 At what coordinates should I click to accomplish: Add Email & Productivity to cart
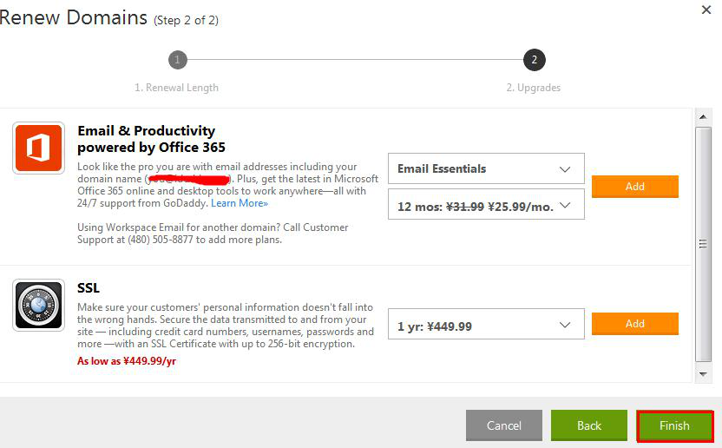(635, 187)
